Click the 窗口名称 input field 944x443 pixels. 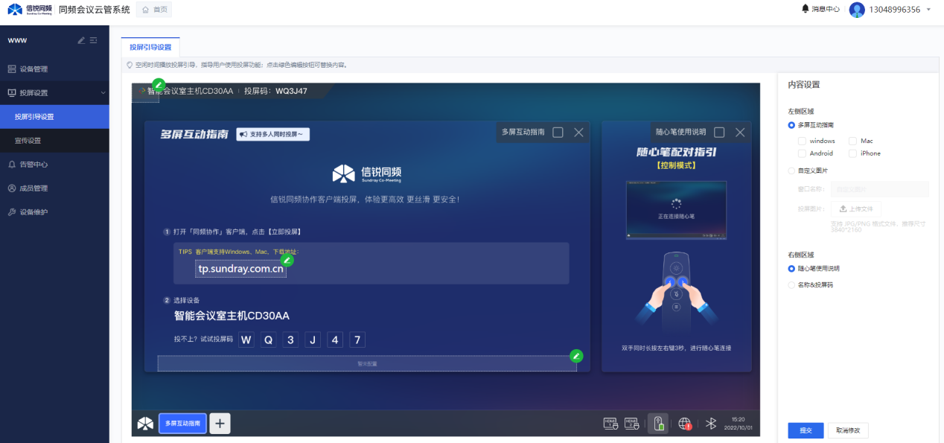(879, 189)
